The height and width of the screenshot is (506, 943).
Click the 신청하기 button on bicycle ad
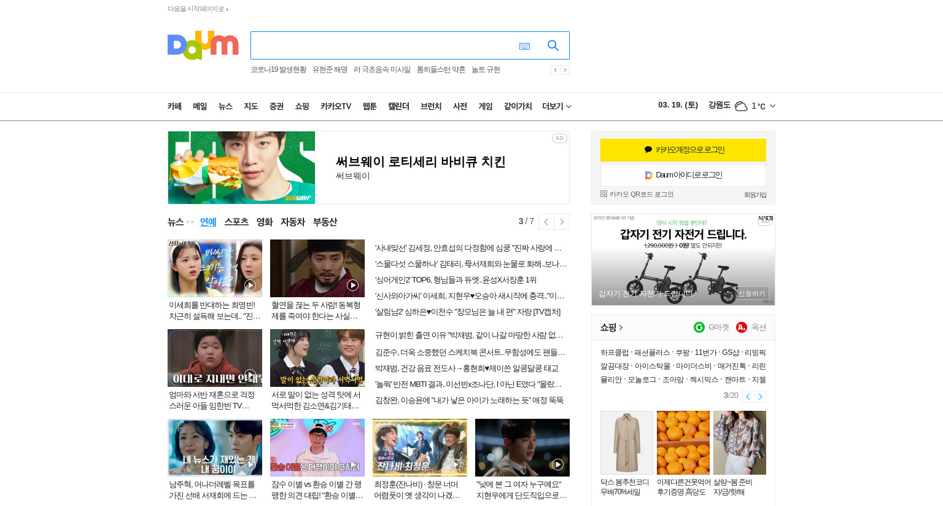point(752,294)
